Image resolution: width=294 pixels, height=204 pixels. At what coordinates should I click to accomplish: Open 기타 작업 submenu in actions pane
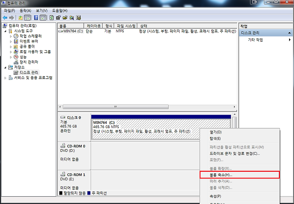click(265, 40)
